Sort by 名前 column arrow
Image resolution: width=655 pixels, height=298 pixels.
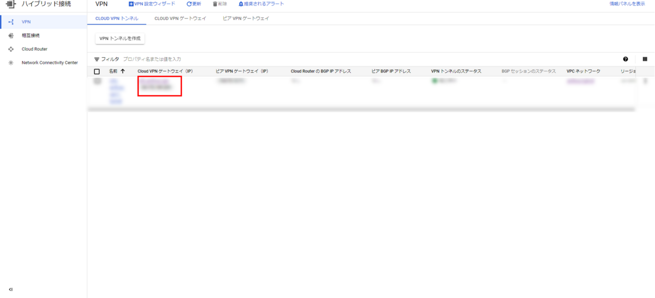pyautogui.click(x=122, y=71)
